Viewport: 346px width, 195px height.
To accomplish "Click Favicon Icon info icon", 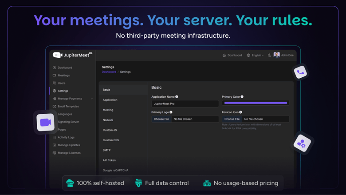I will click(241, 112).
